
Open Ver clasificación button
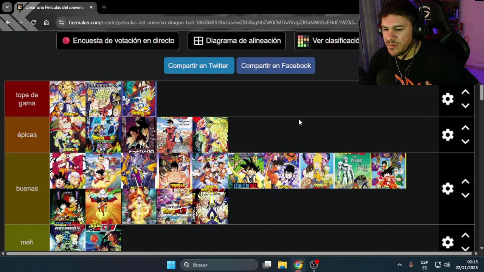tap(327, 41)
